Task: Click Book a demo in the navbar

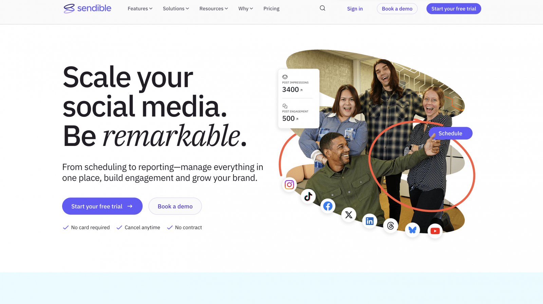Action: point(397,9)
